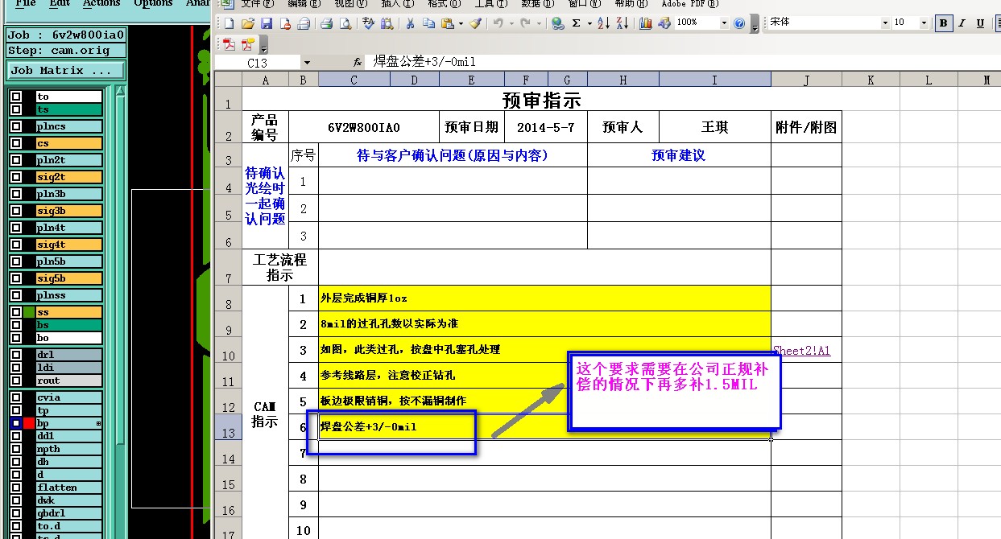
Task: Toggle the 'mpth' layer checkbox
Action: pos(16,449)
